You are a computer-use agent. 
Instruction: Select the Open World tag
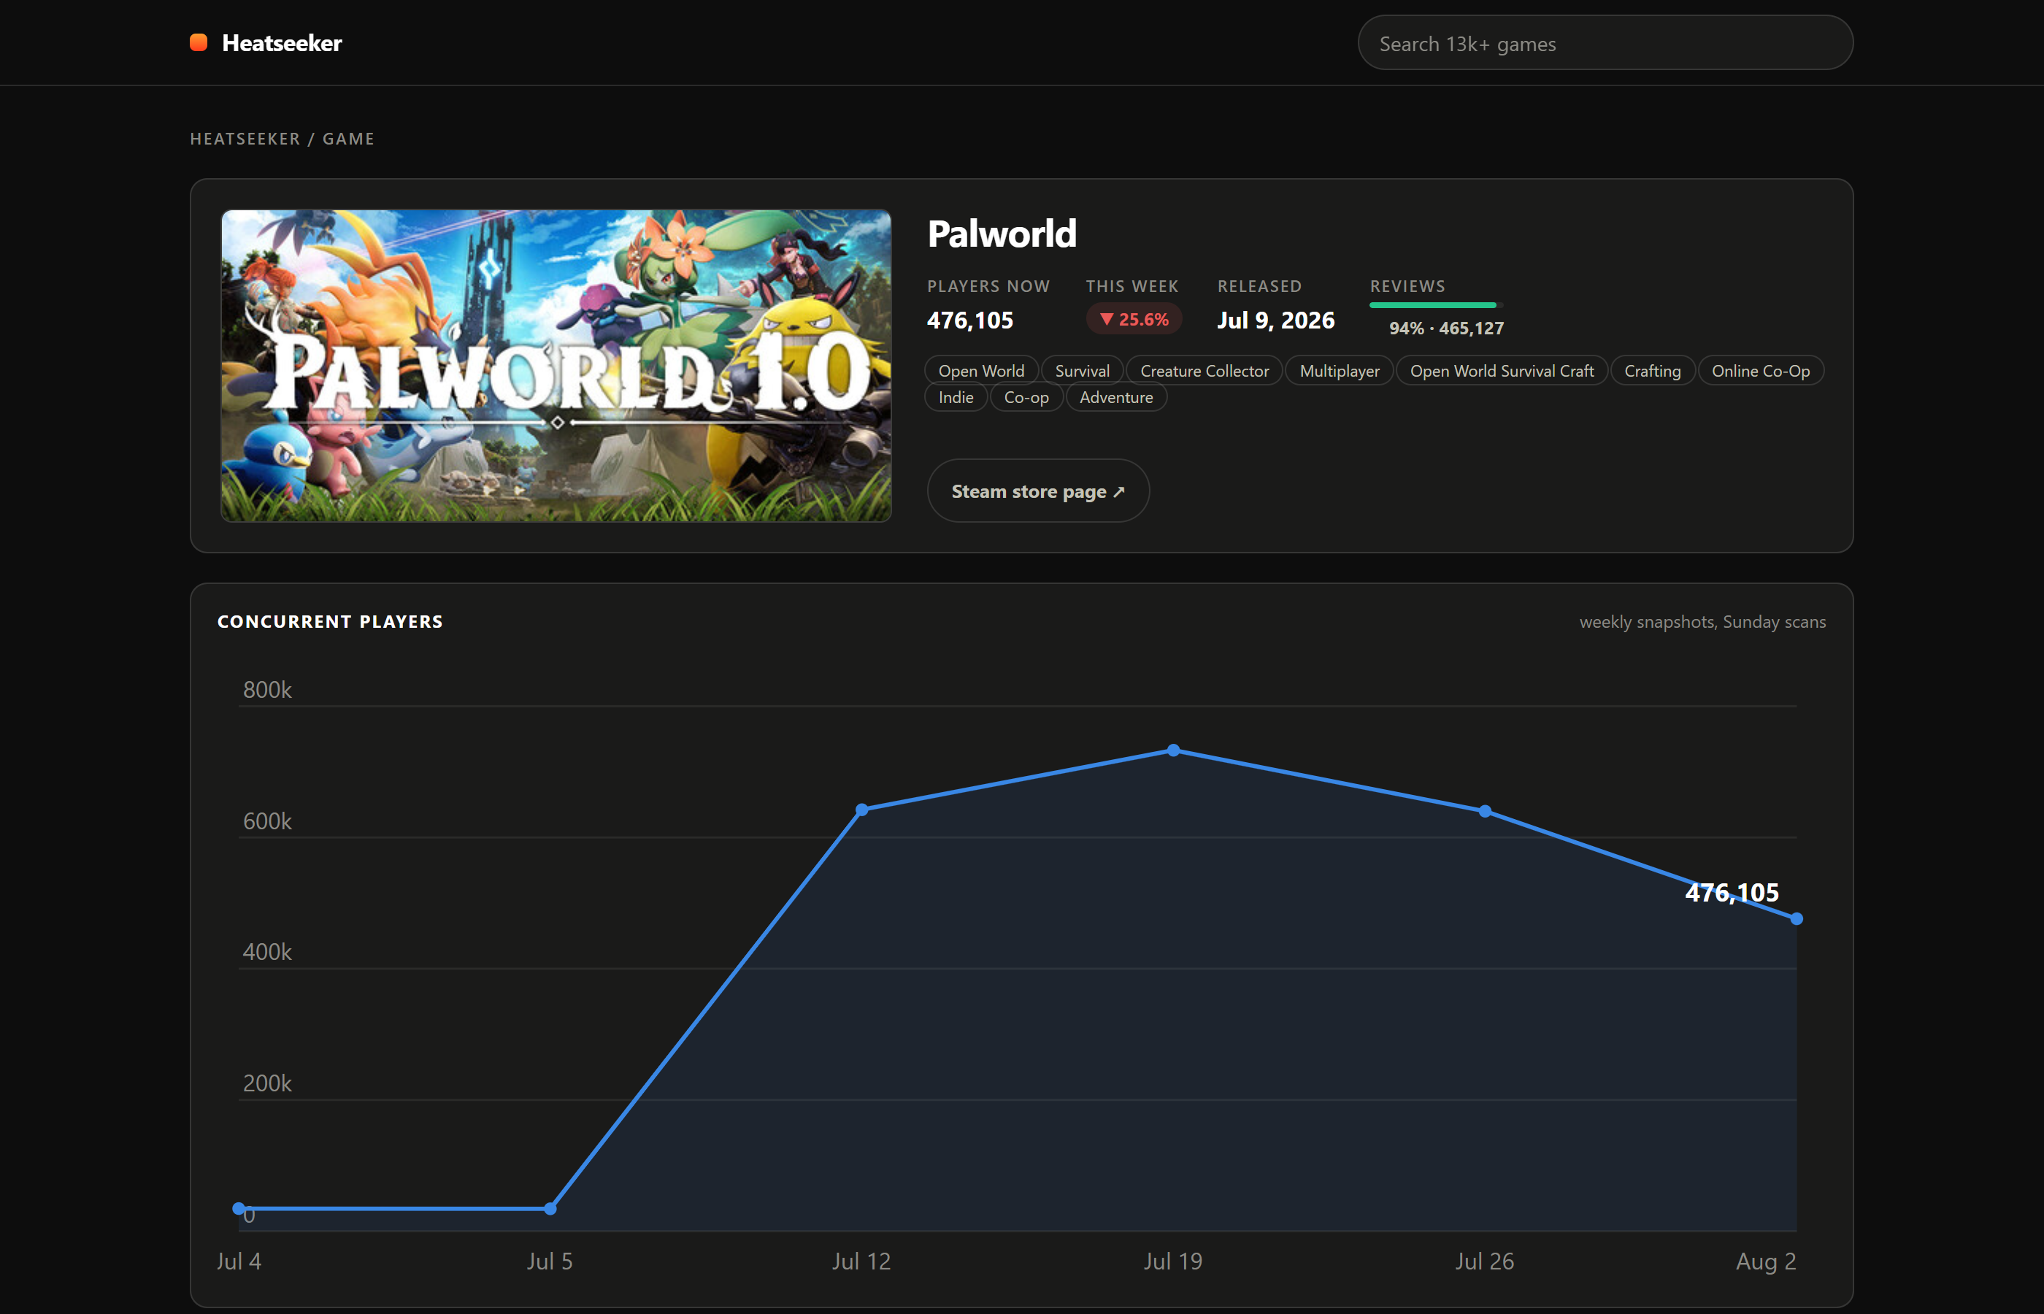[x=981, y=370]
